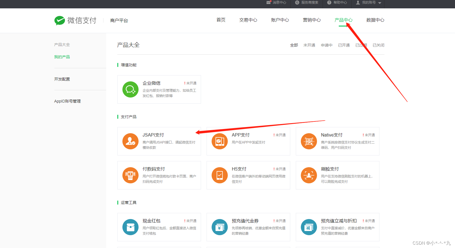Select 我的产品 in the sidebar
This screenshot has width=455, height=248.
[62, 57]
